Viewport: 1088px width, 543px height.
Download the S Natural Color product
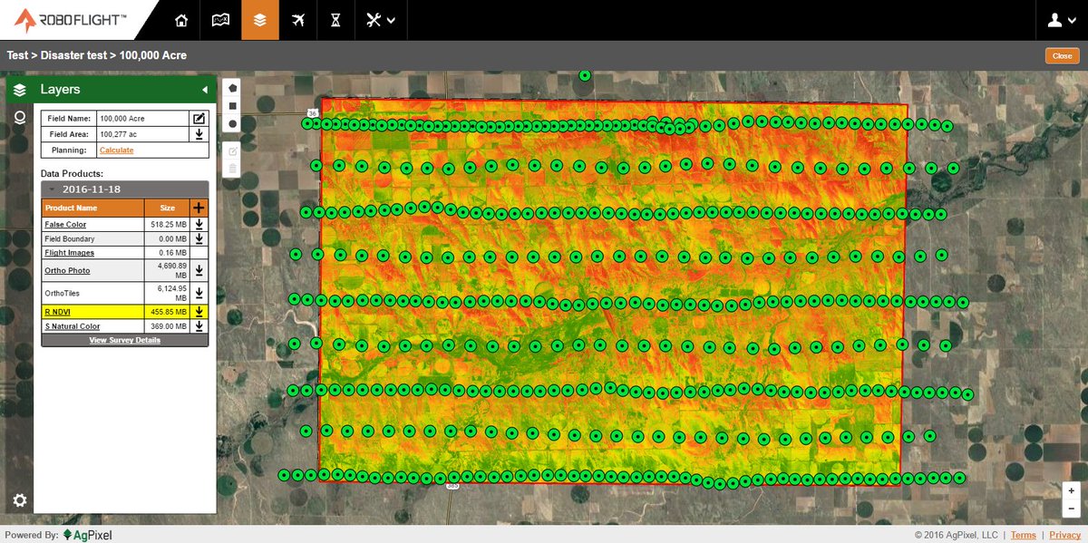pyautogui.click(x=199, y=326)
